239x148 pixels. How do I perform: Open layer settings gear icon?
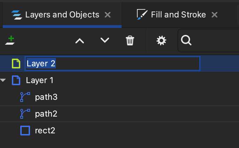161,41
